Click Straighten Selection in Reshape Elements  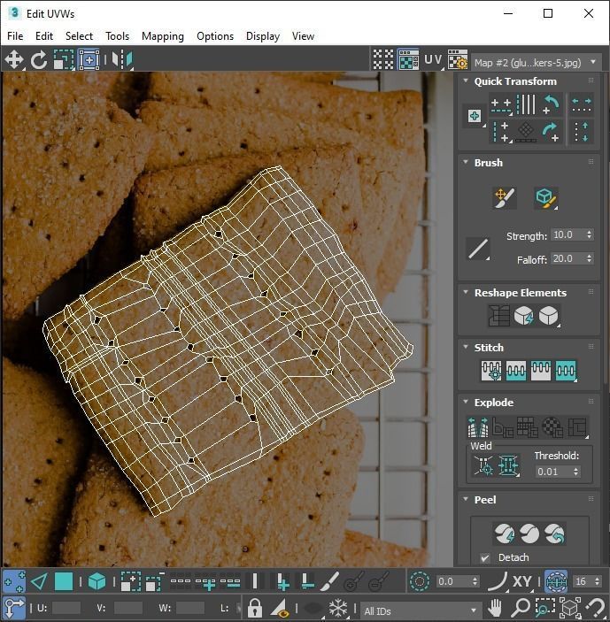498,316
